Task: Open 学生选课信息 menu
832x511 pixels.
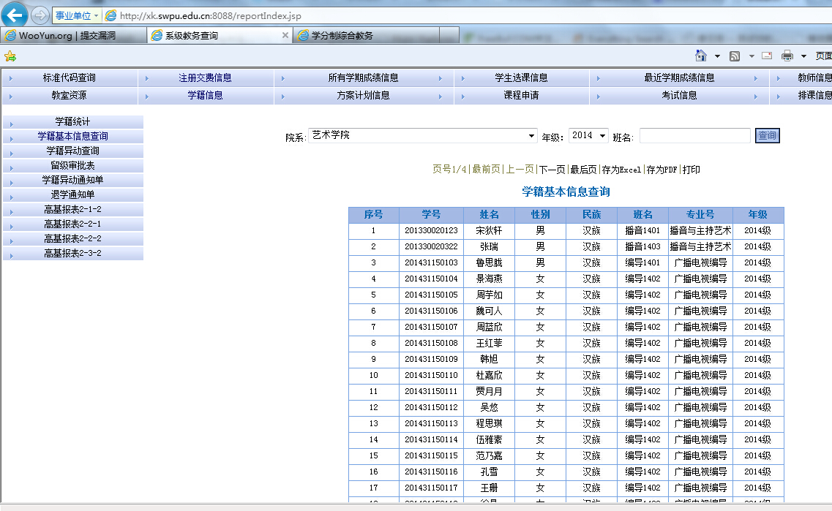Action: click(521, 78)
